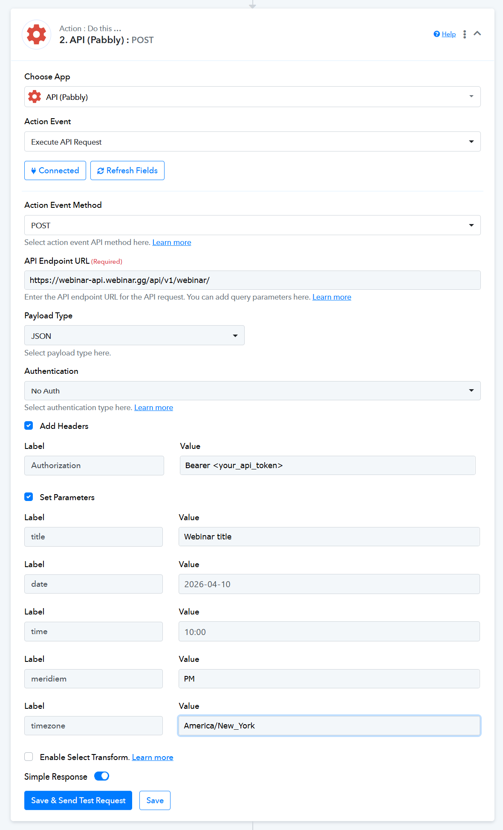
Task: Click the red gear app icon in header
Action: pos(37,35)
